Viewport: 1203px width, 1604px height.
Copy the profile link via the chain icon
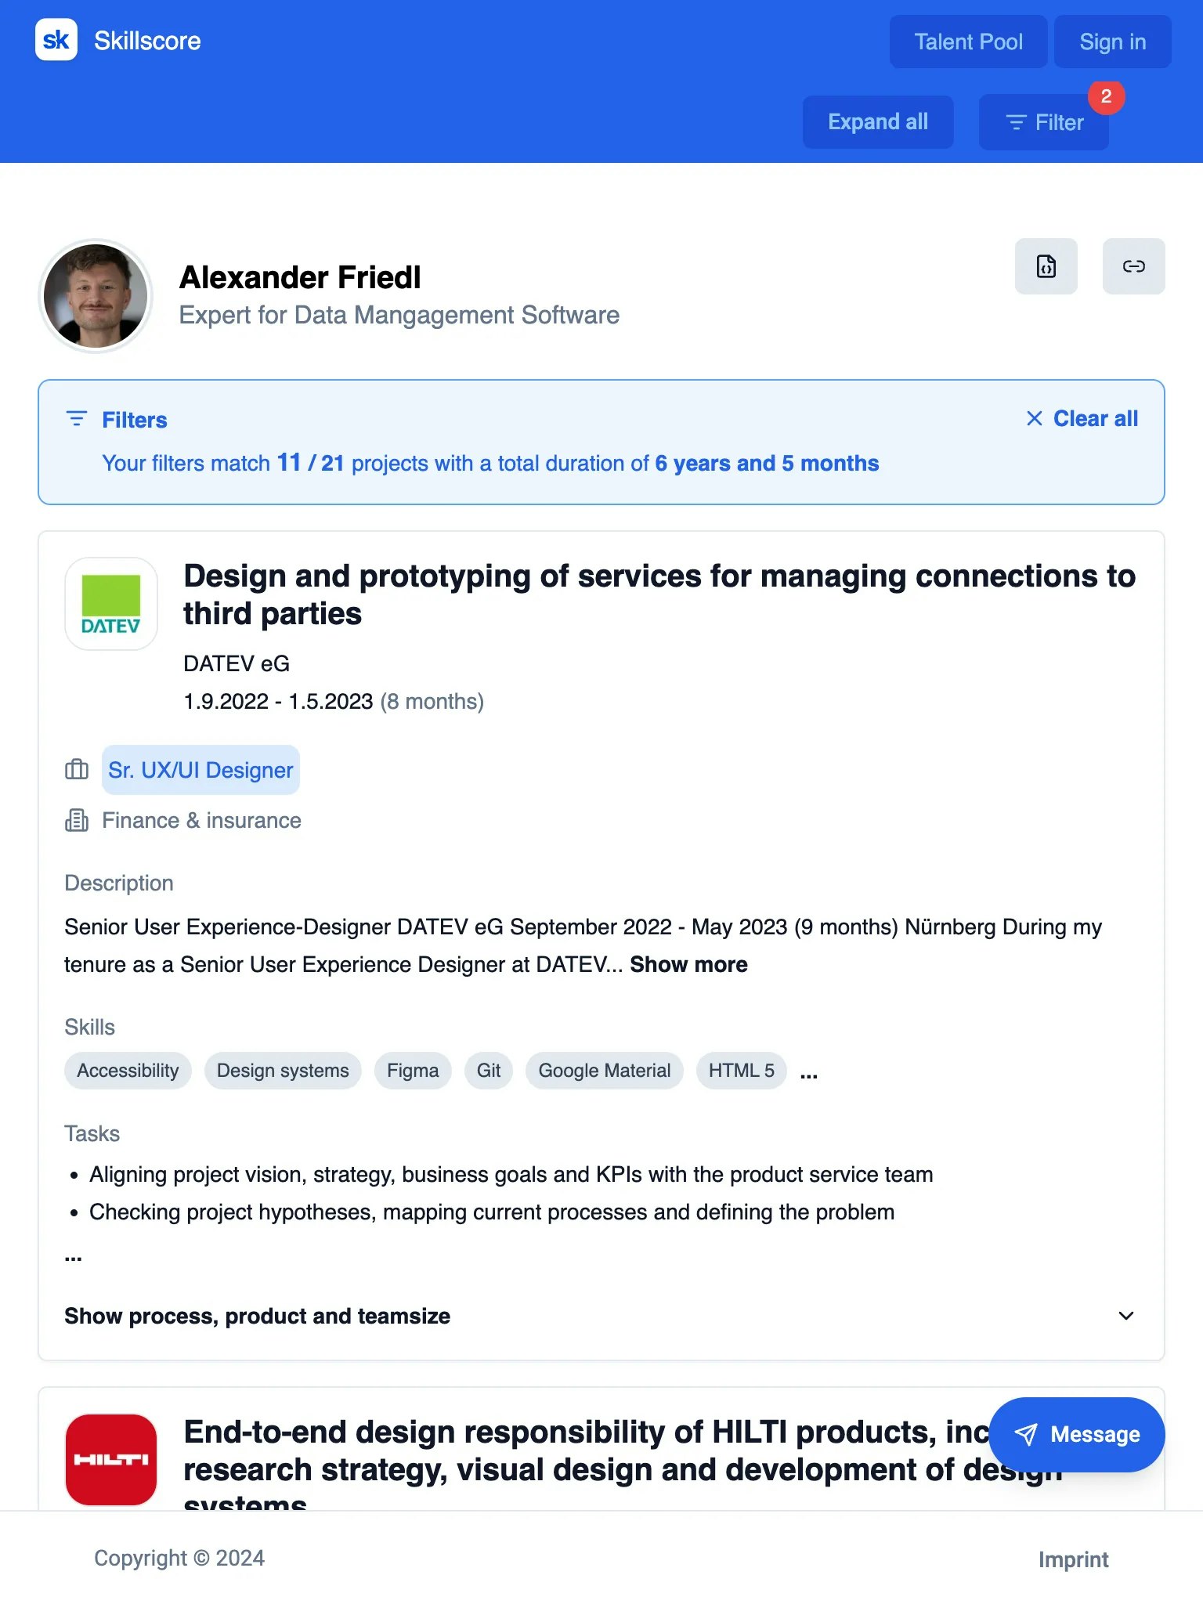pyautogui.click(x=1133, y=266)
